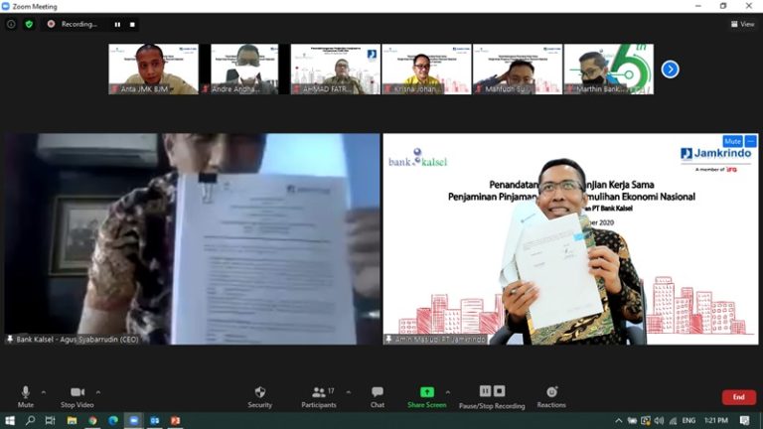Open the Participants panel
763x429 pixels.
pos(319,397)
